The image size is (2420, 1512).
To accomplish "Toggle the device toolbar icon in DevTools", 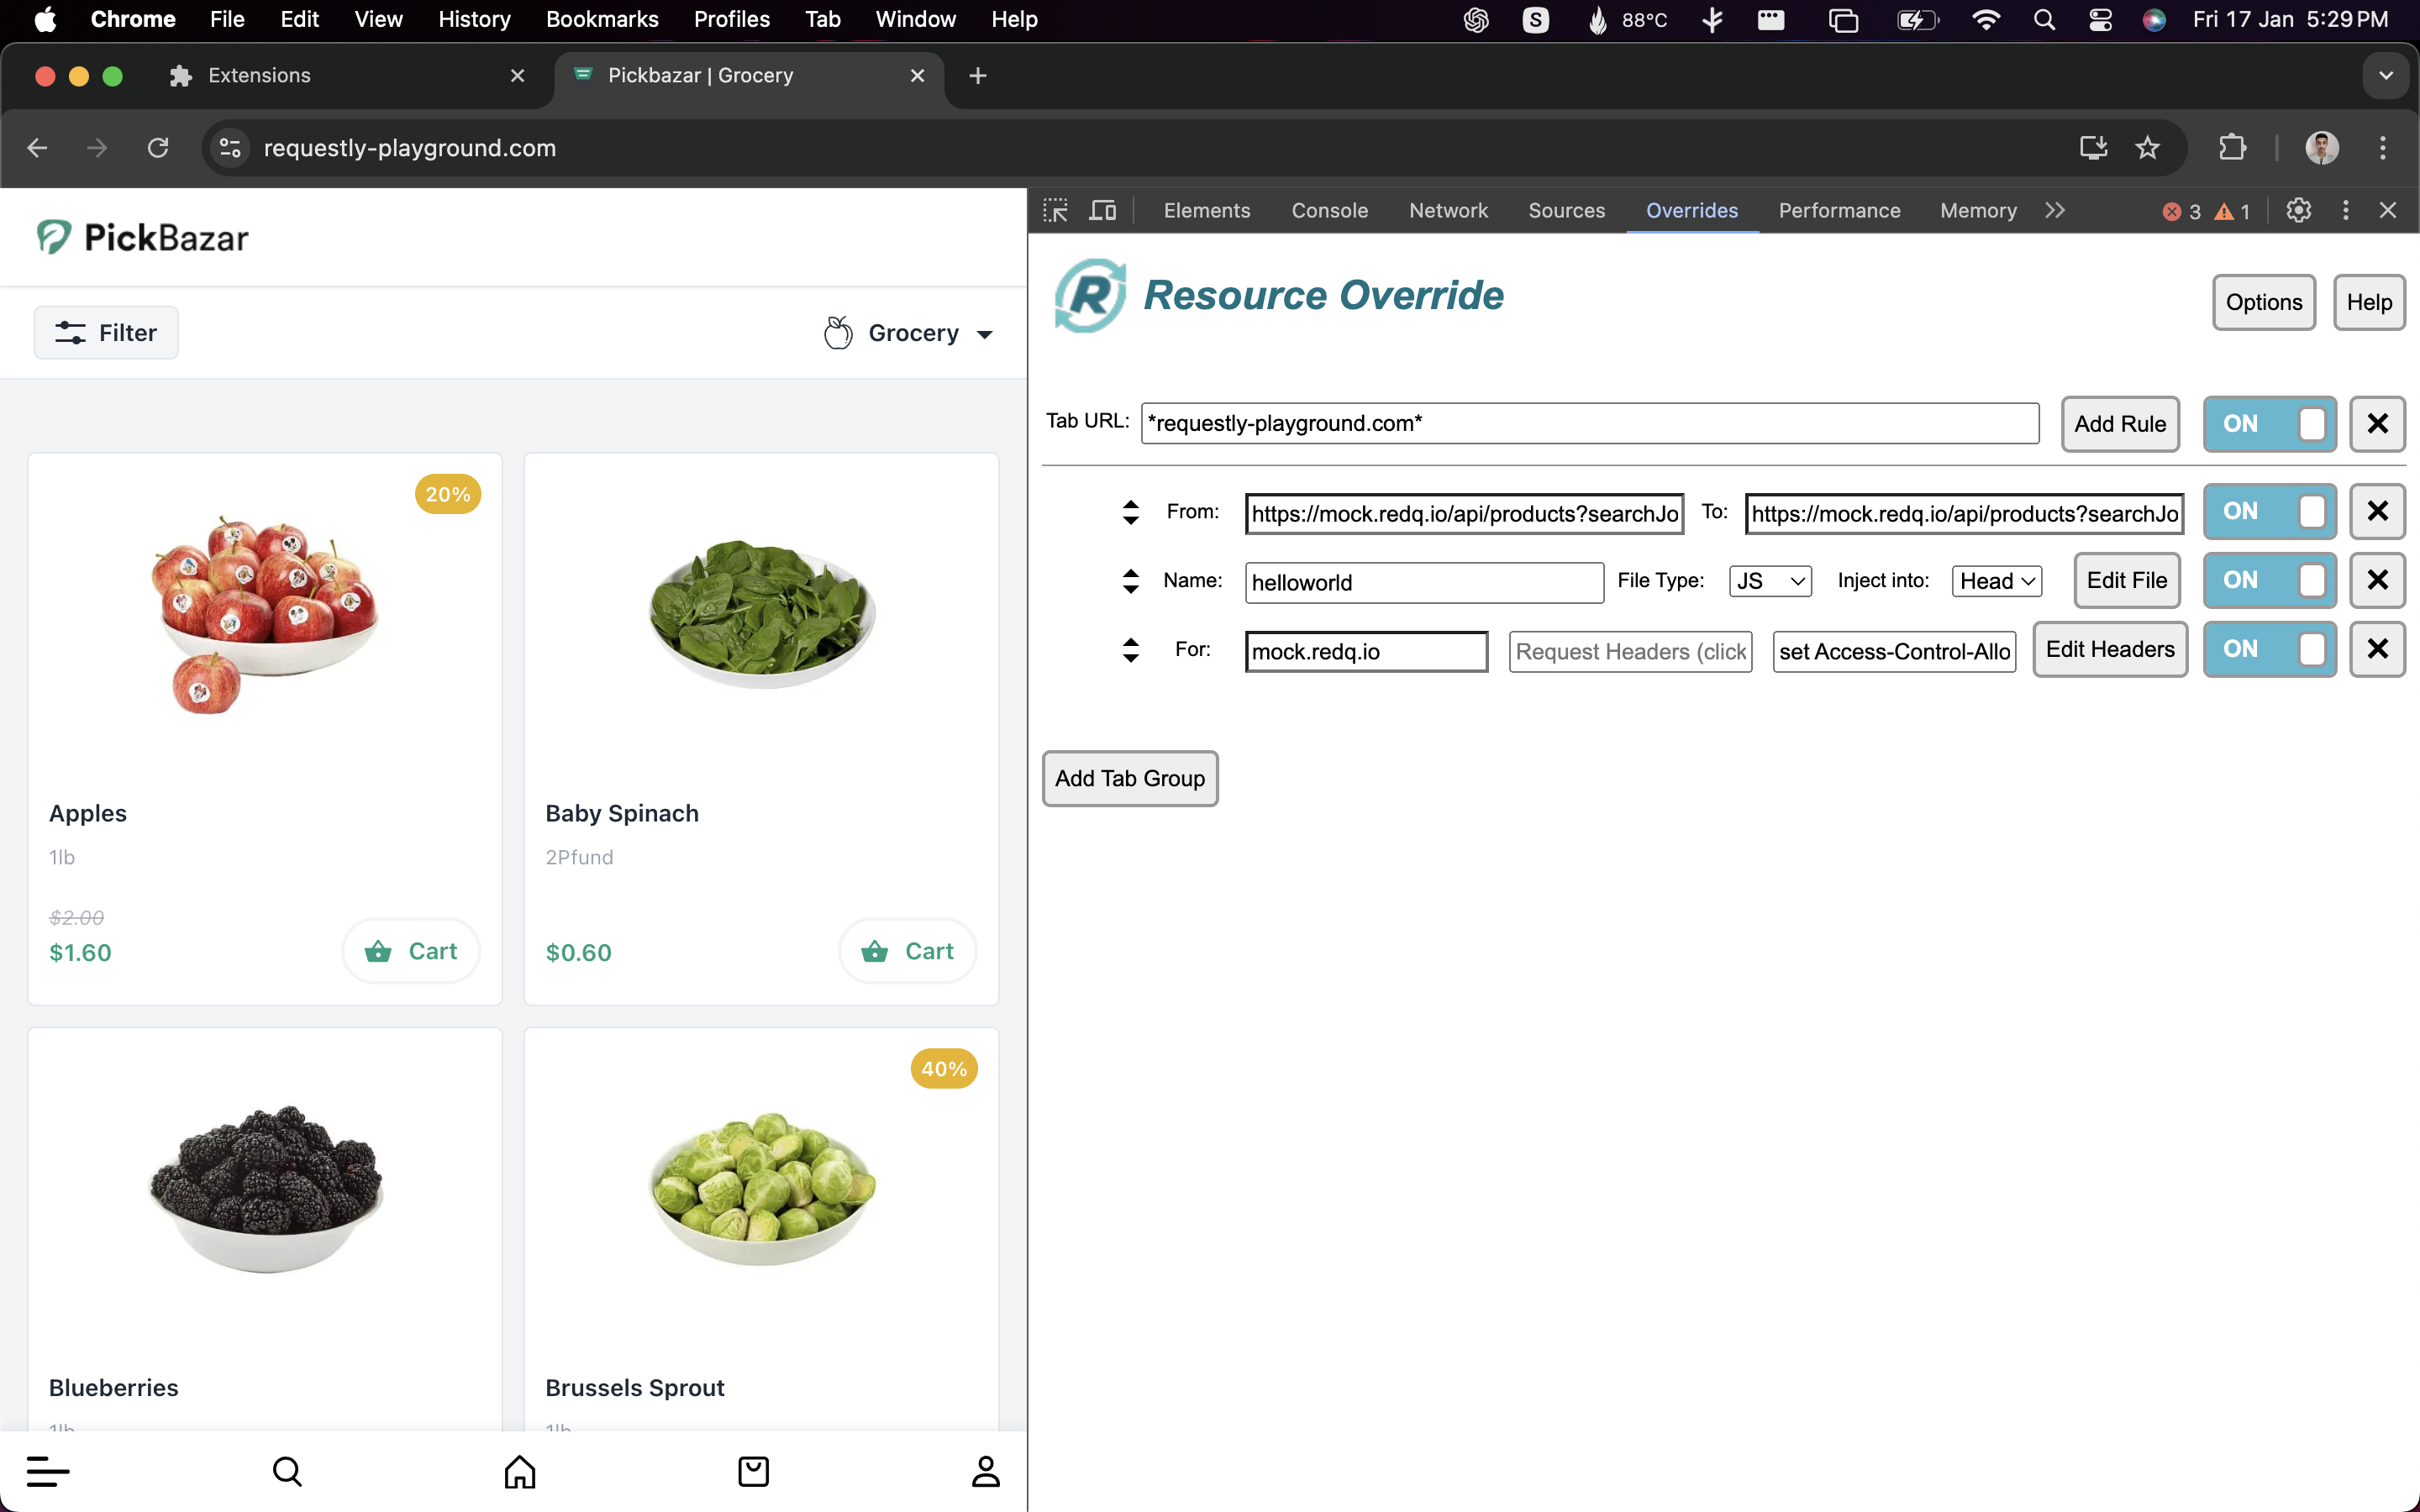I will [1102, 211].
